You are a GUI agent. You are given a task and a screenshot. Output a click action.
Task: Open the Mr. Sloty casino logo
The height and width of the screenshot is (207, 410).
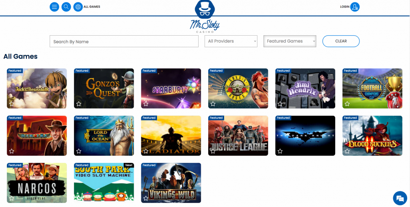click(x=205, y=16)
